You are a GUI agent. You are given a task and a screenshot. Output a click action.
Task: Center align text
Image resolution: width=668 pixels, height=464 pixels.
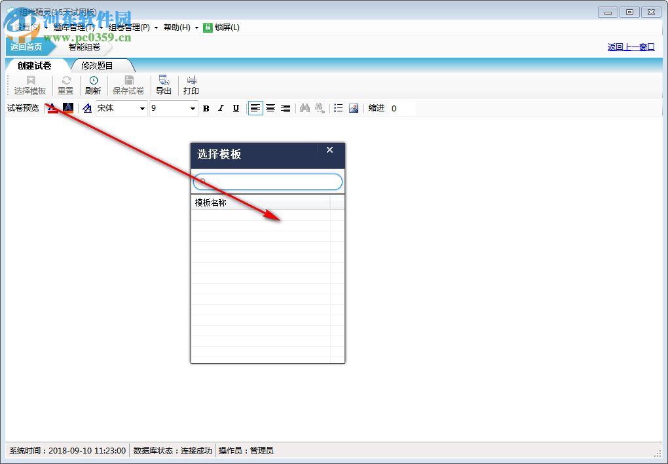click(x=270, y=108)
